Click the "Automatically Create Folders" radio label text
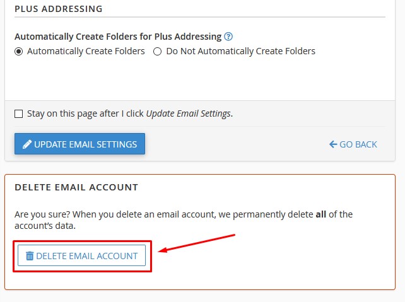405x302 pixels. pyautogui.click(x=86, y=51)
